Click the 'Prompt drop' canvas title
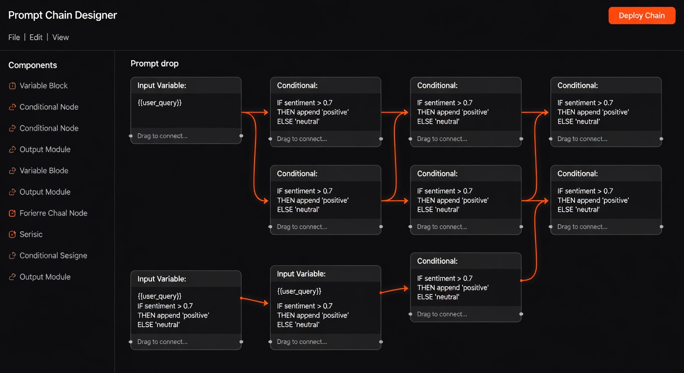The image size is (684, 373). pos(154,63)
